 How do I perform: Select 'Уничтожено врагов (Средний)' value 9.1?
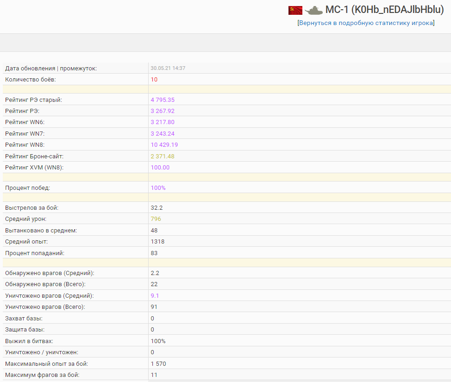(155, 296)
